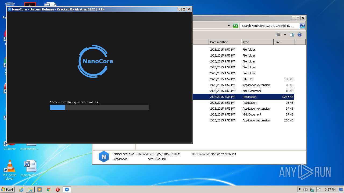
Task: Show hidden system tray icons
Action: [x=300, y=190]
